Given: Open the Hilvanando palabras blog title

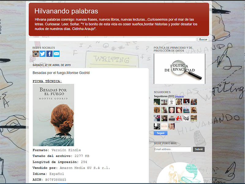Looking at the screenshot, I should click(x=66, y=11).
